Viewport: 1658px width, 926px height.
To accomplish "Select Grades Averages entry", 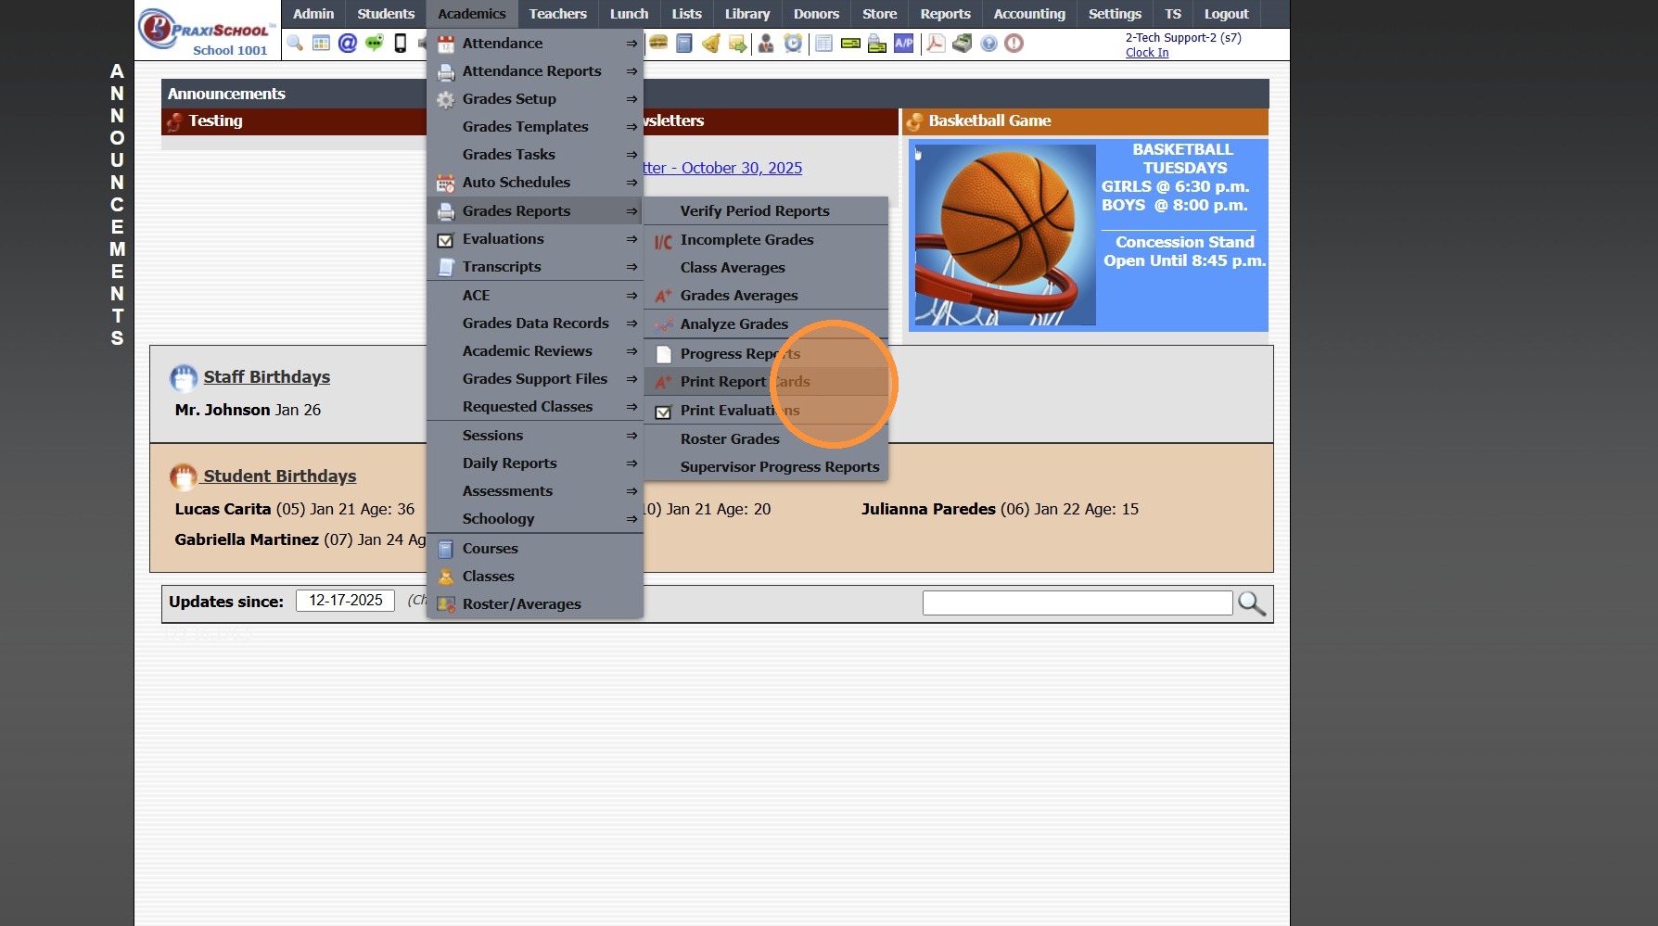I will 766,296.
